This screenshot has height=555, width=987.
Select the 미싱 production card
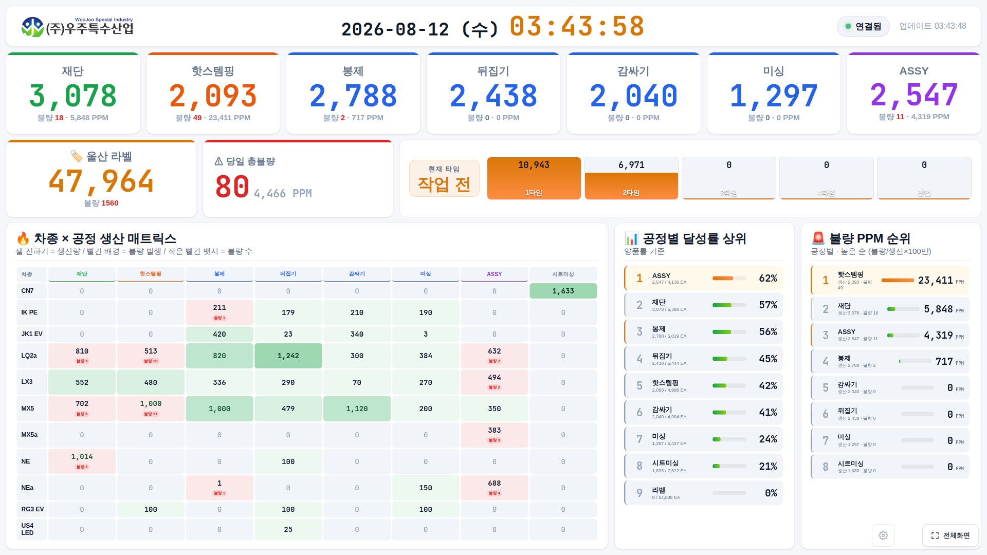point(774,93)
